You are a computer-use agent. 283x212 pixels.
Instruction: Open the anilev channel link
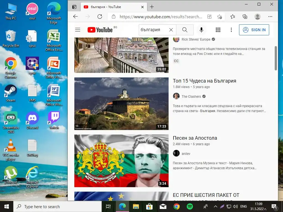186,153
